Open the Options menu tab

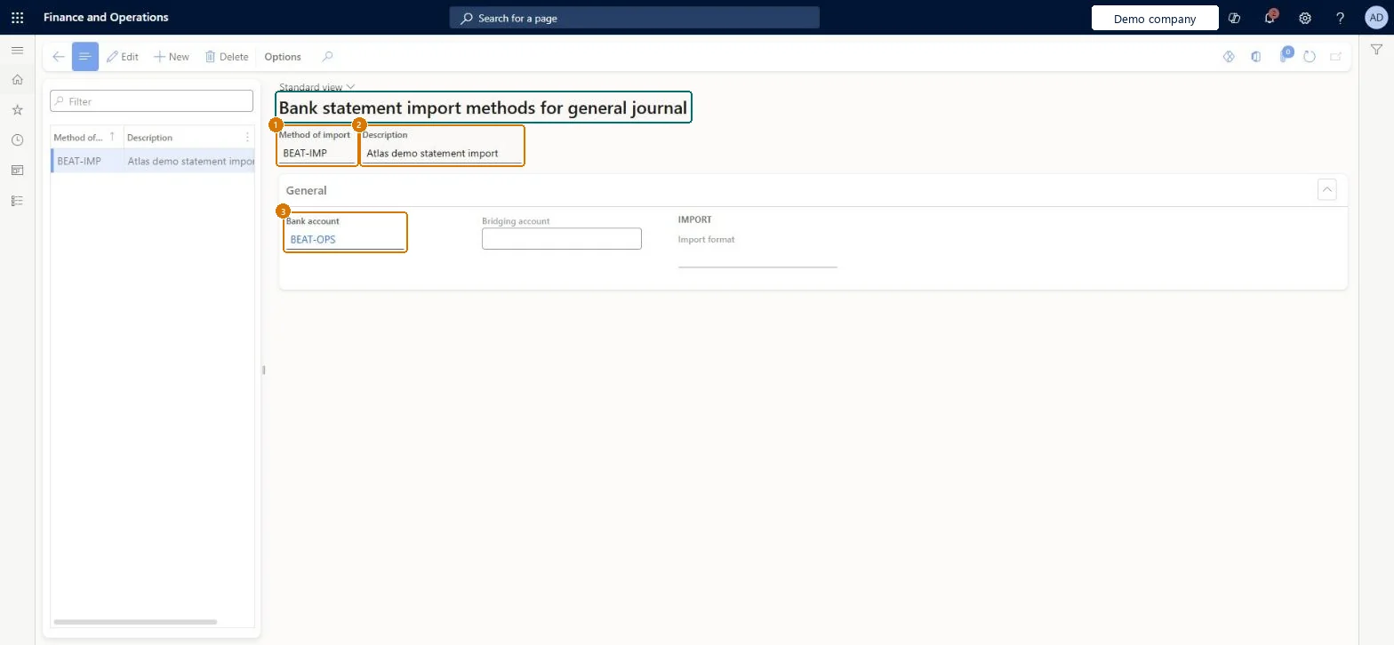(x=283, y=57)
